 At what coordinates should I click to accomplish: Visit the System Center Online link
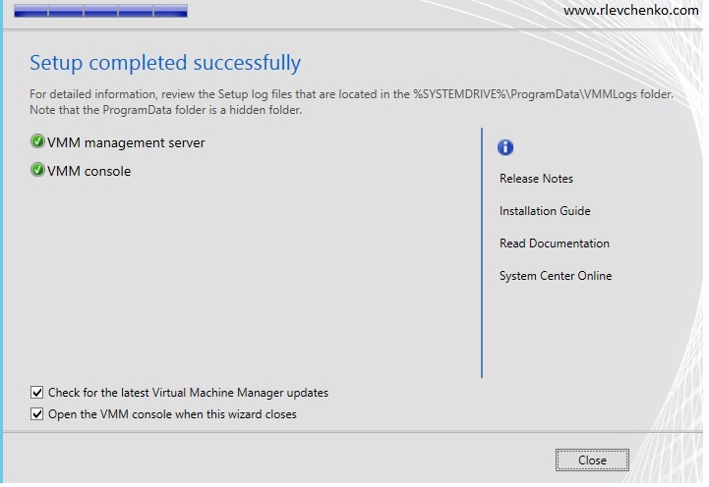(x=556, y=276)
